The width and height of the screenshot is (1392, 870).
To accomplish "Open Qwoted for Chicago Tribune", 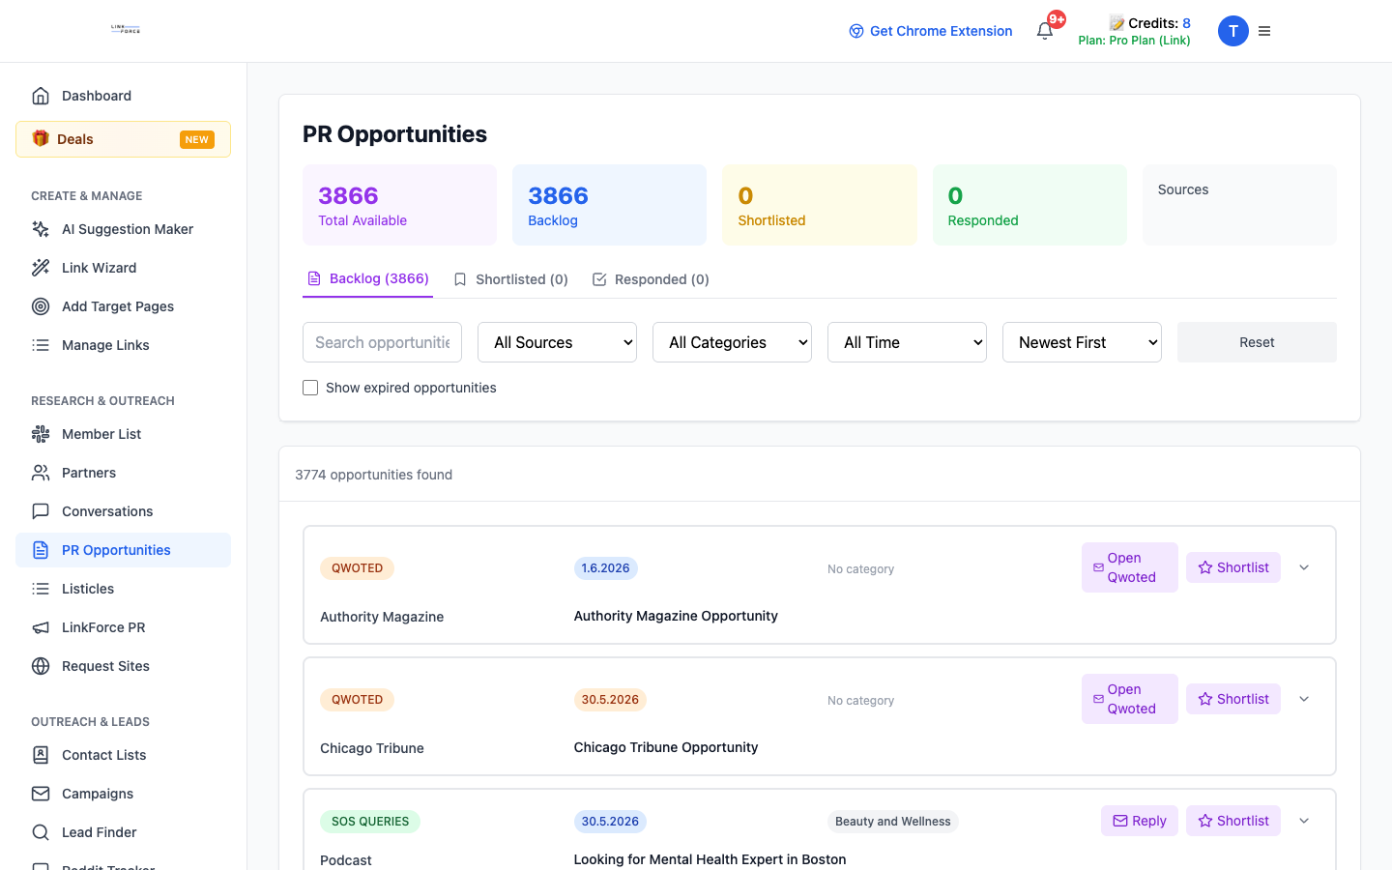I will [1130, 699].
